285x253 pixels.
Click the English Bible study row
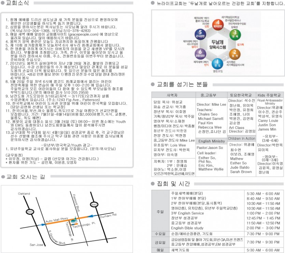click(x=187, y=228)
